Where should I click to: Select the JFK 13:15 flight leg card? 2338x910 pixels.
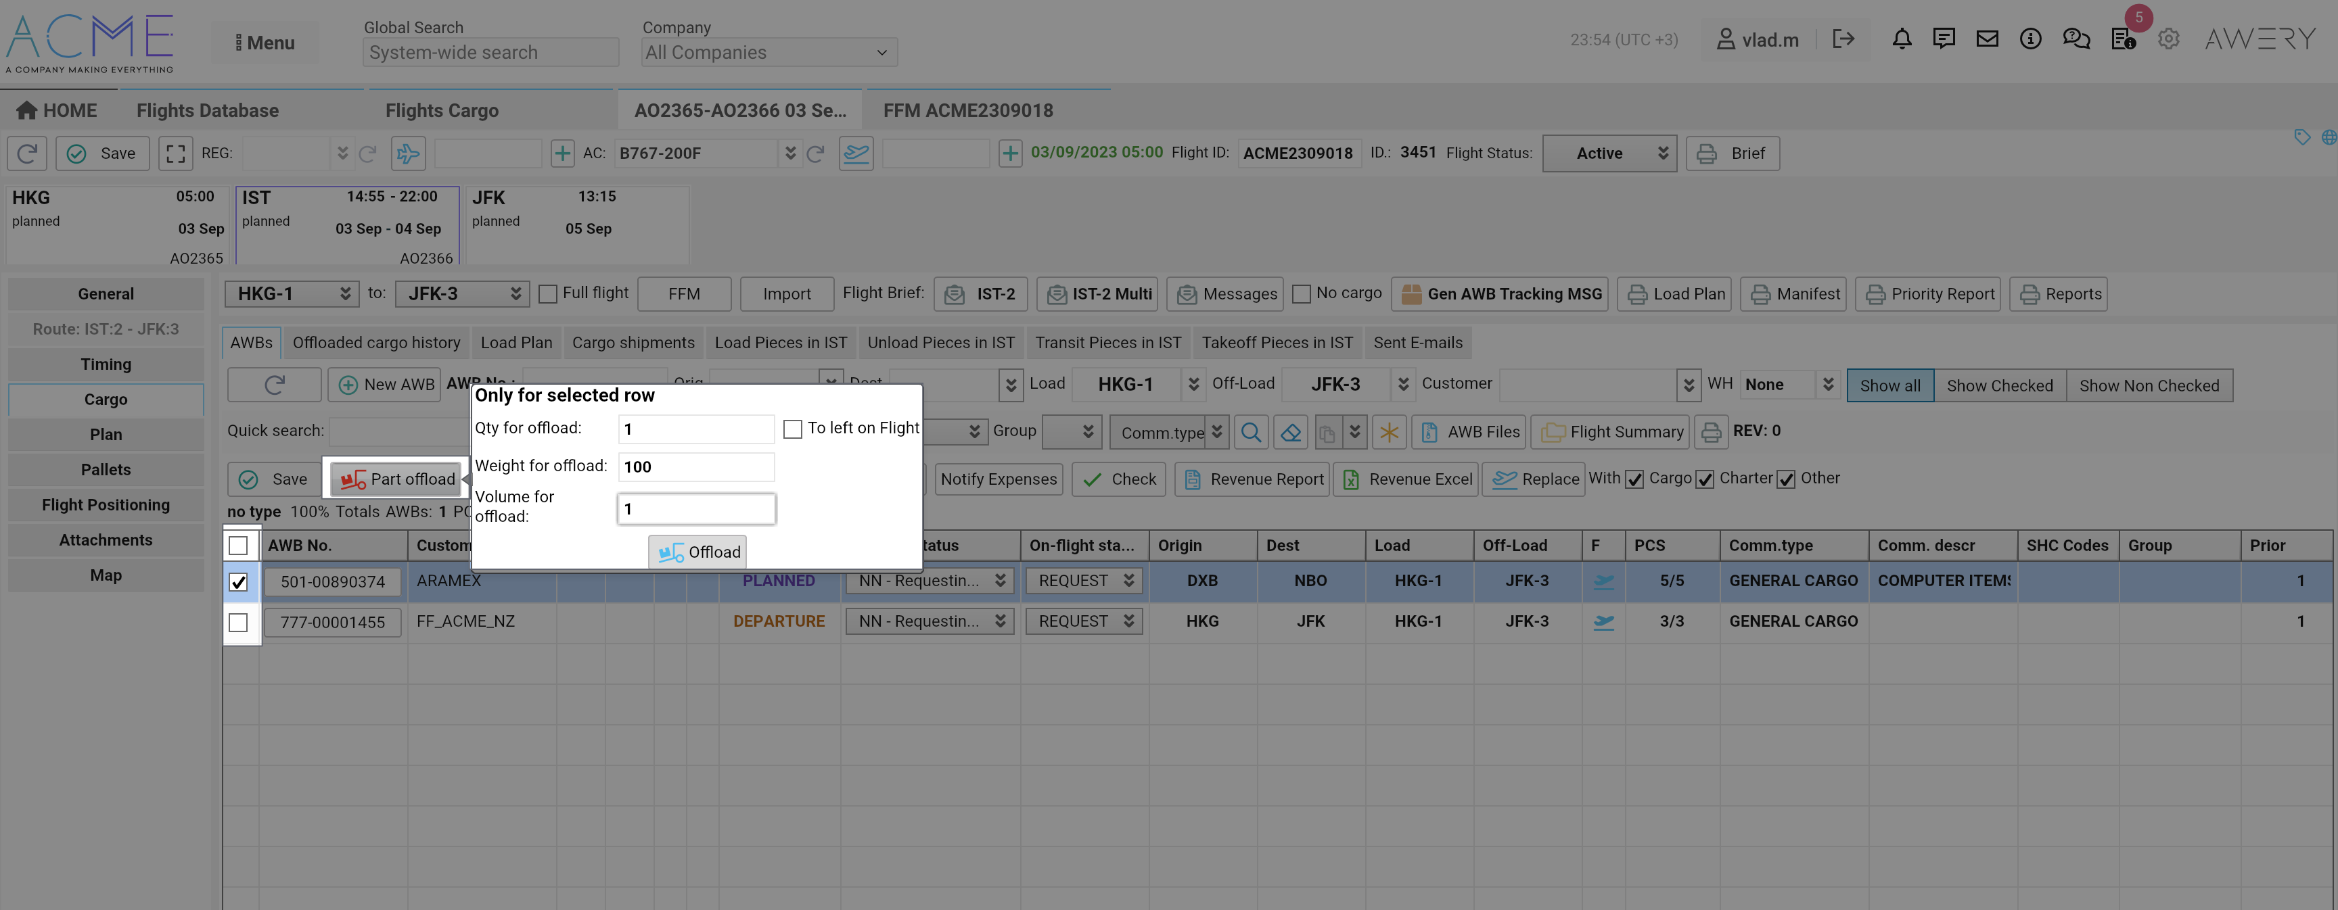tap(576, 225)
